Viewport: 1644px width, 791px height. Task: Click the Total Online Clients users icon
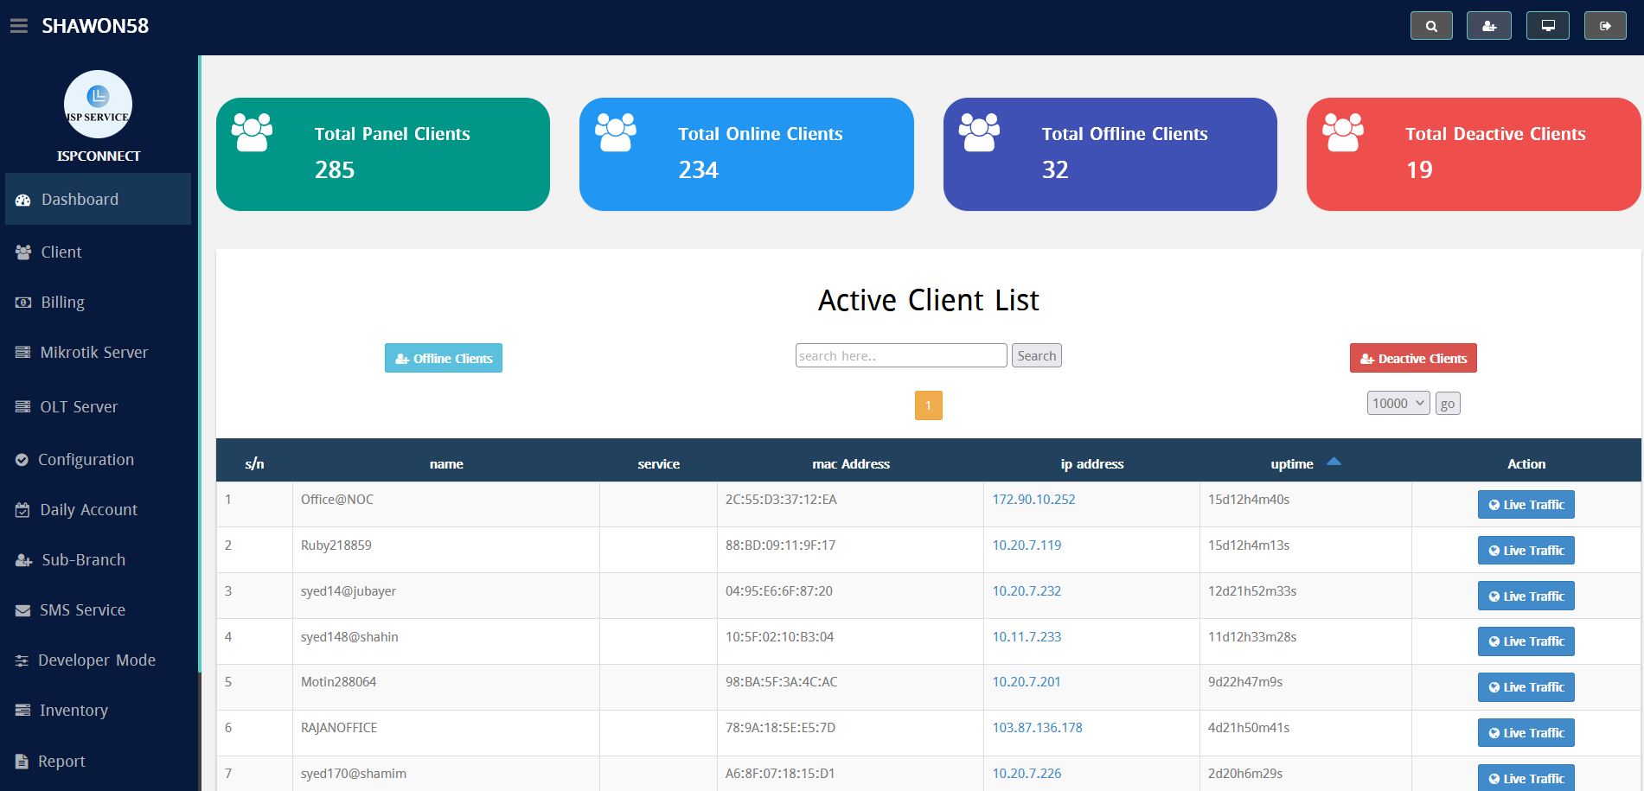tap(616, 132)
